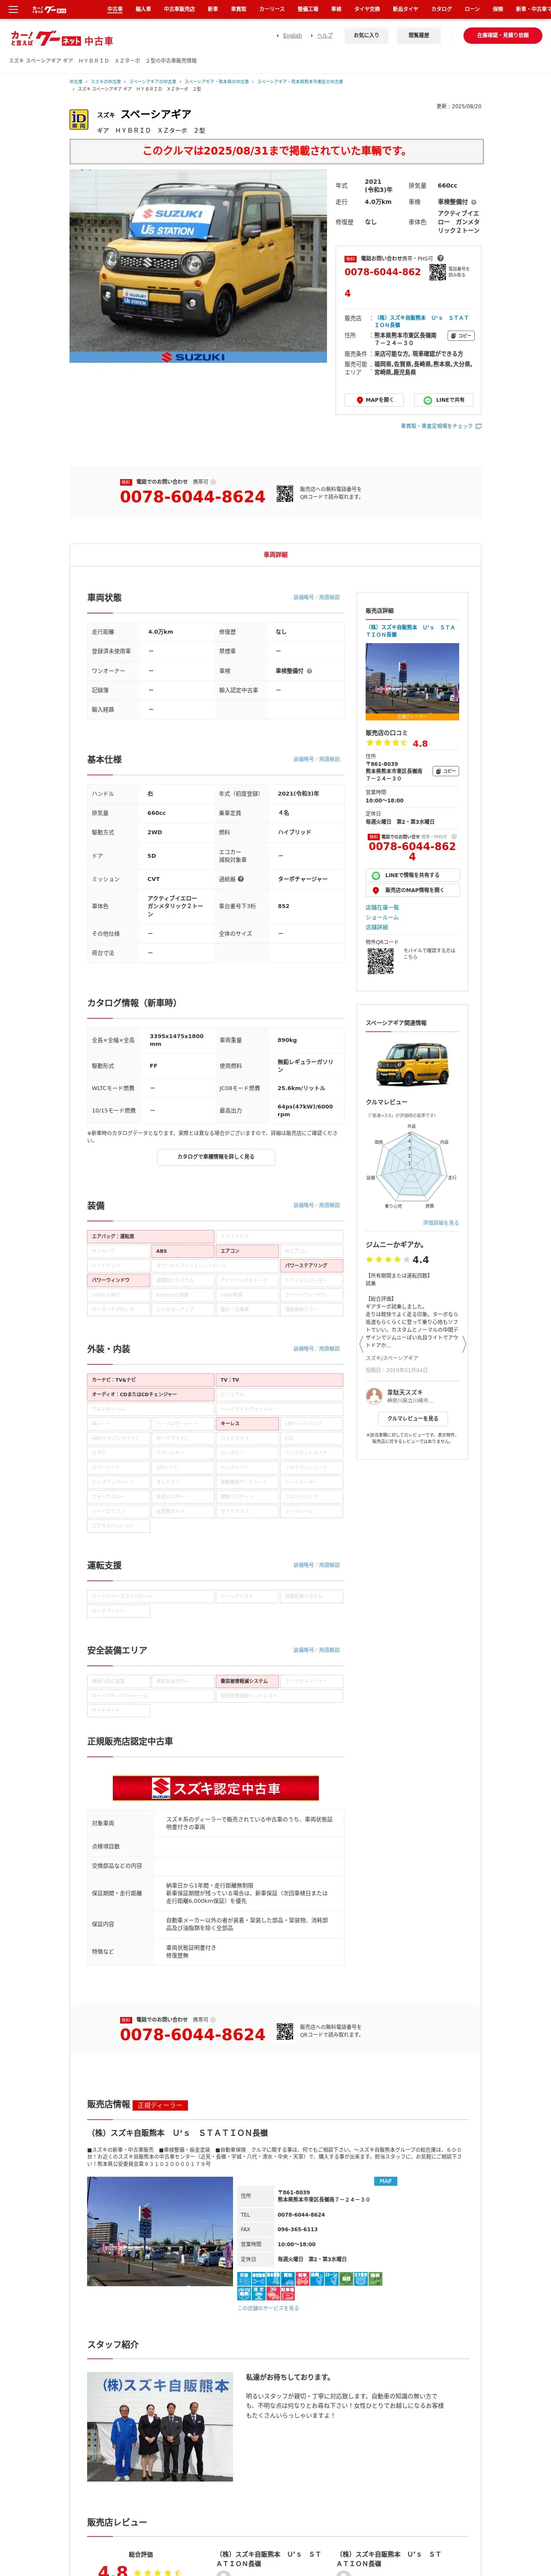The height and width of the screenshot is (2576, 551).
Task: Click the MAPを開く button
Action: coord(374,400)
